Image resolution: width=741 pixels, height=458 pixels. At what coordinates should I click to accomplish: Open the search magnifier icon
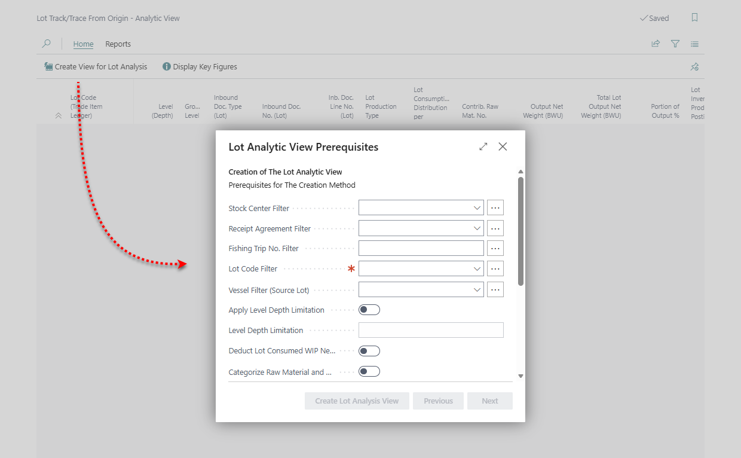coord(47,44)
